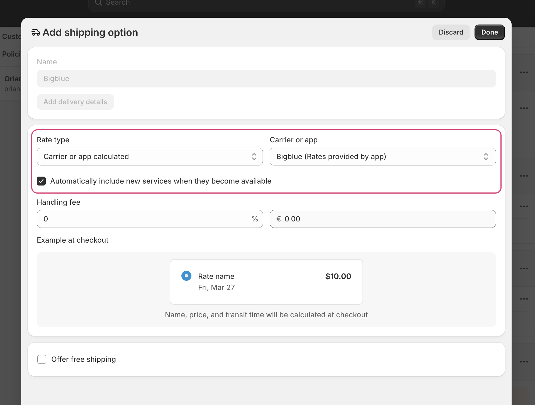Uncheck automatically include new services checkbox

pos(42,181)
